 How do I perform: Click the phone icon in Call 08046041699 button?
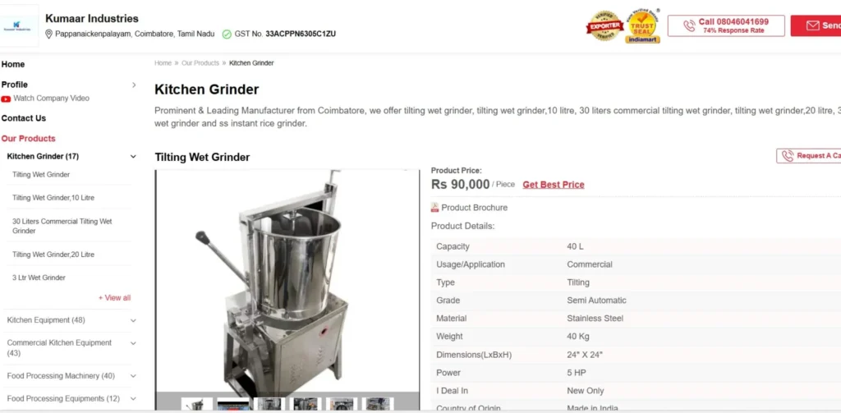[x=689, y=25]
